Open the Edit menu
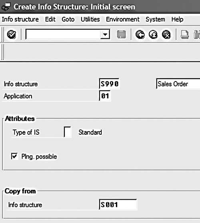 (50, 19)
